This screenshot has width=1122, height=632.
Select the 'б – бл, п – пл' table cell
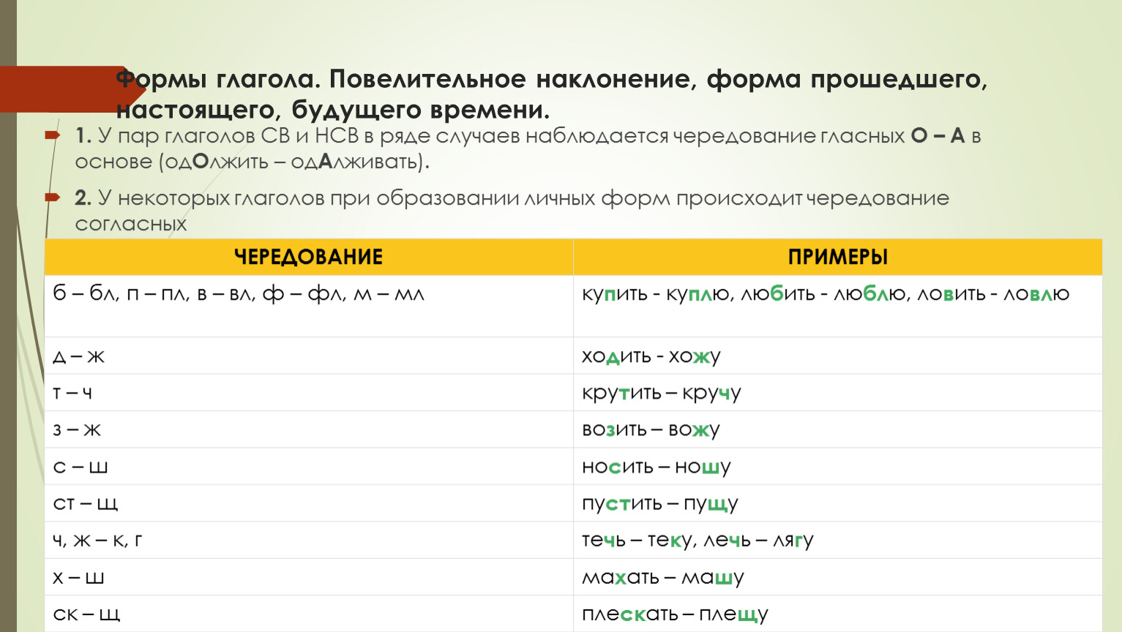[239, 294]
